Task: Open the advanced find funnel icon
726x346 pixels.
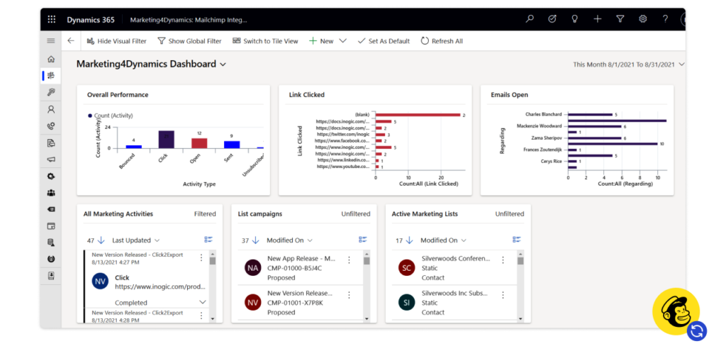Action: pos(620,19)
